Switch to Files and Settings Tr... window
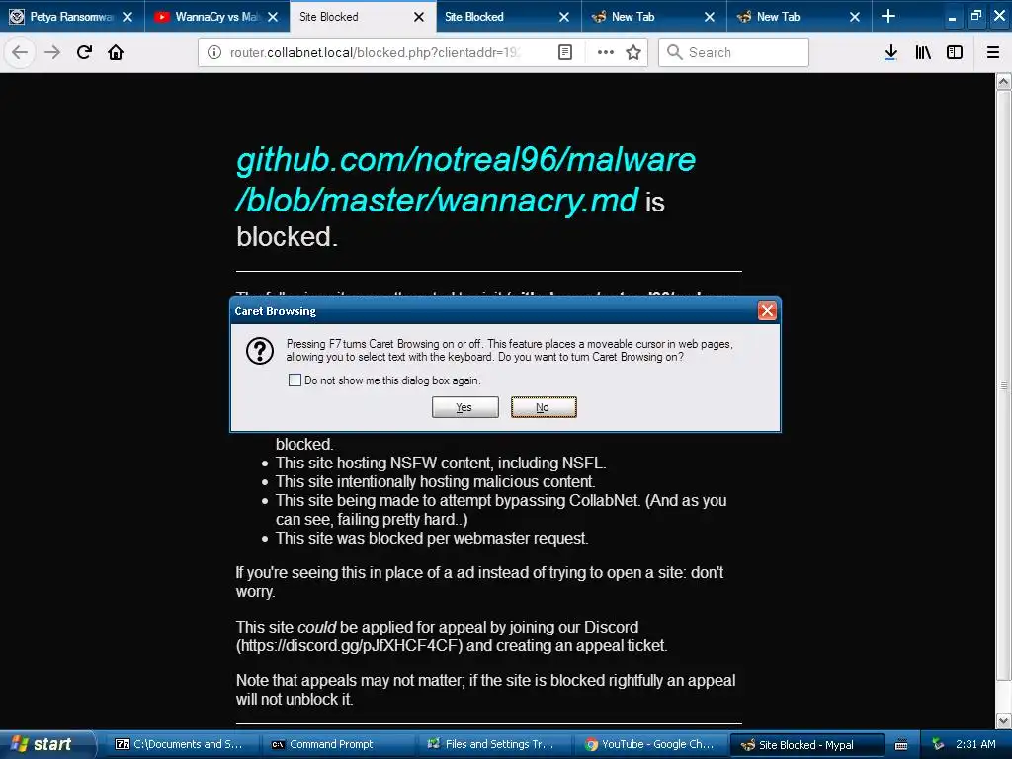1012x759 pixels. [494, 744]
